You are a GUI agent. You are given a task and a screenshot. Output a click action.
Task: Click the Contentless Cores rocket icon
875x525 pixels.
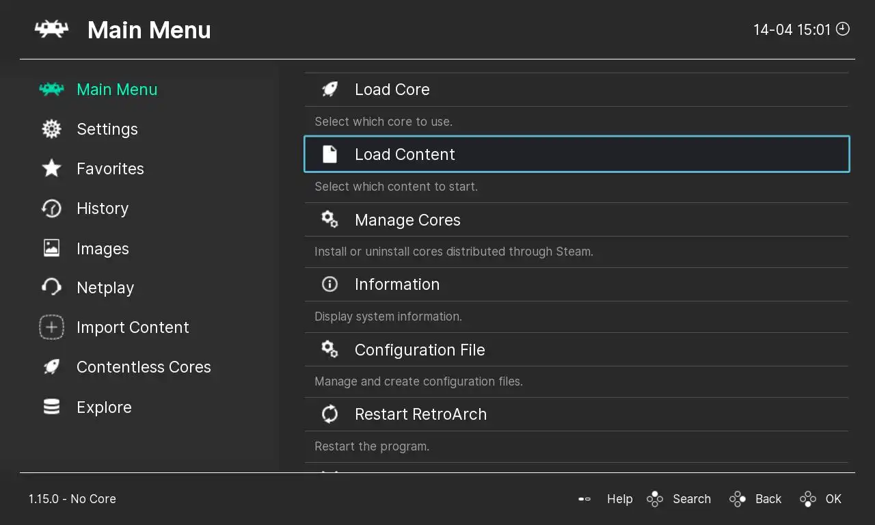point(51,367)
